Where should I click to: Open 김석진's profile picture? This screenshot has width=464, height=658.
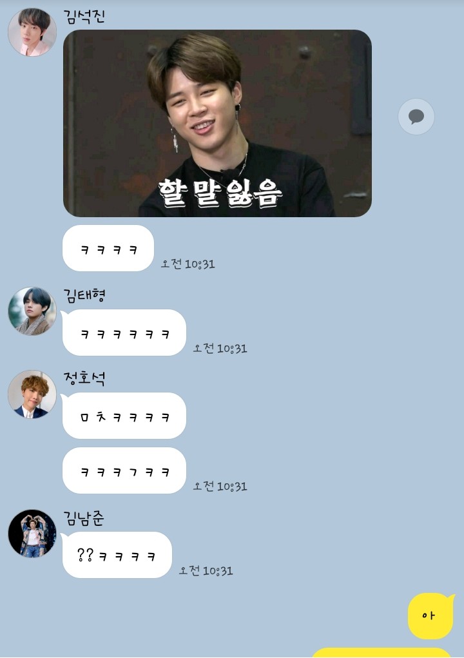tap(32, 32)
